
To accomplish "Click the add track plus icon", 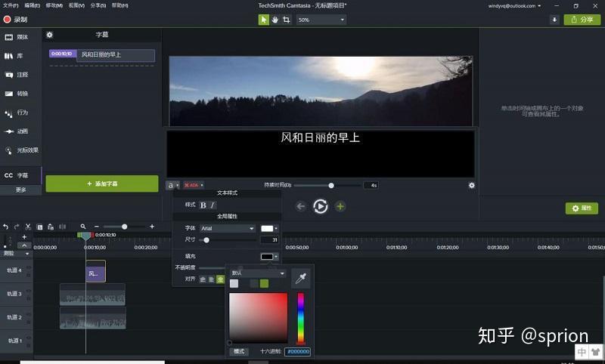I will tap(24, 237).
